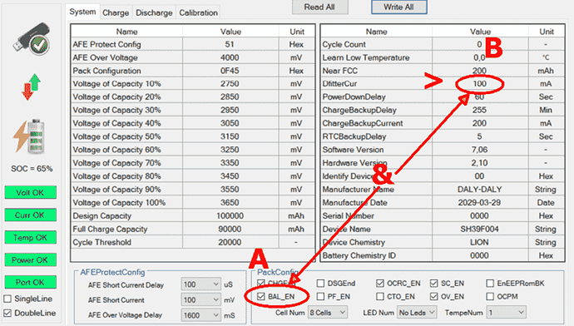Click the Read All button
Image resolution: width=574 pixels, height=326 pixels.
pos(319,7)
